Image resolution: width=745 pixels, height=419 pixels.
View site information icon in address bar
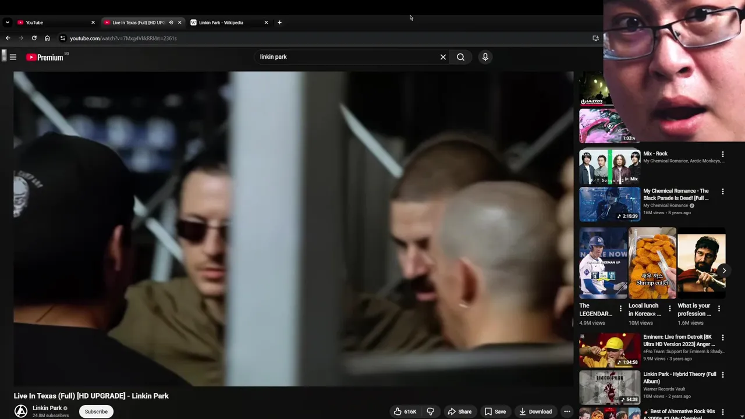click(63, 38)
